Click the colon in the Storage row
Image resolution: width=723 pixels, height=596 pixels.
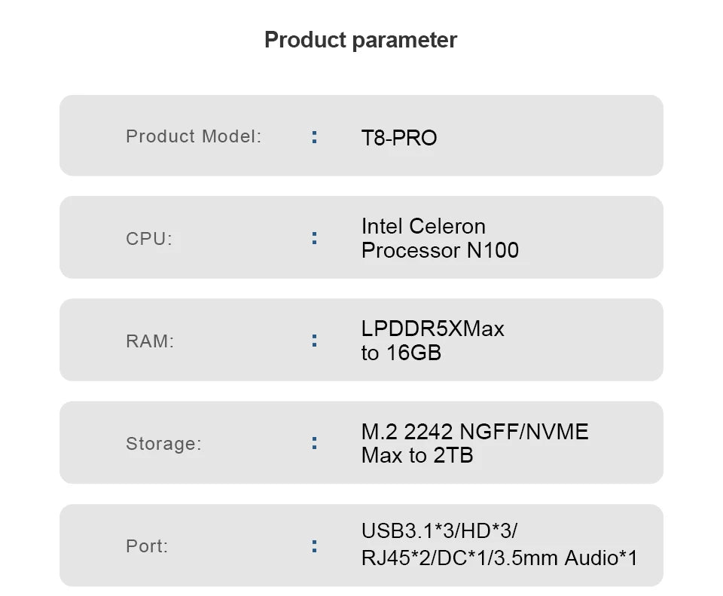(314, 443)
